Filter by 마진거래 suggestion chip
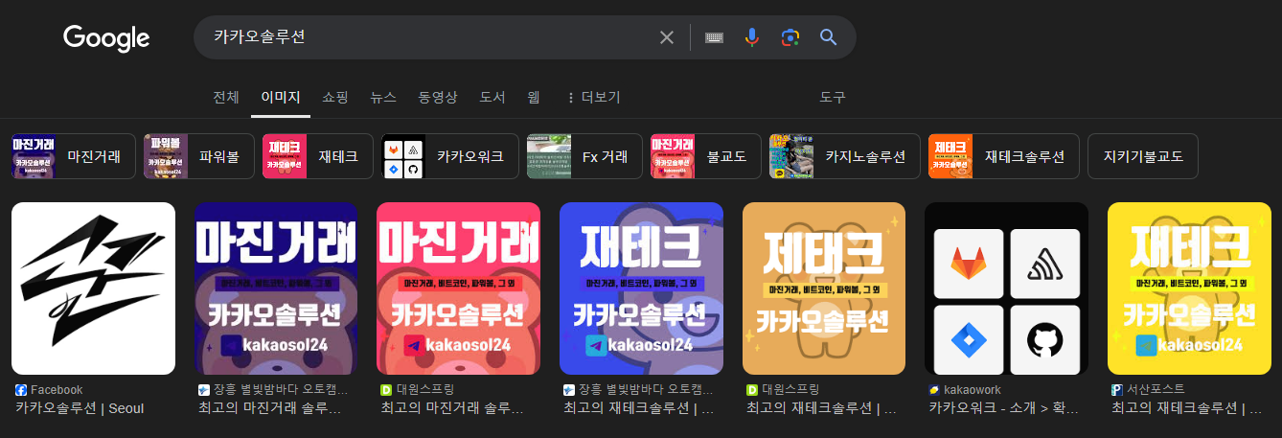This screenshot has width=1282, height=438. coord(73,156)
